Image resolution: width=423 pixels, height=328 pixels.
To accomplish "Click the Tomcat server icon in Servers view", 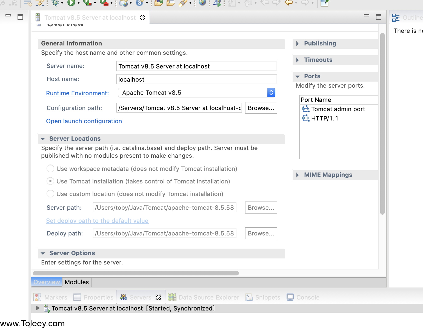I will 47,308.
